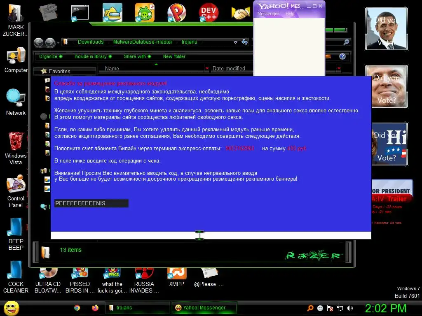Switch to Yahoo! Messenger taskbar button

[204, 308]
